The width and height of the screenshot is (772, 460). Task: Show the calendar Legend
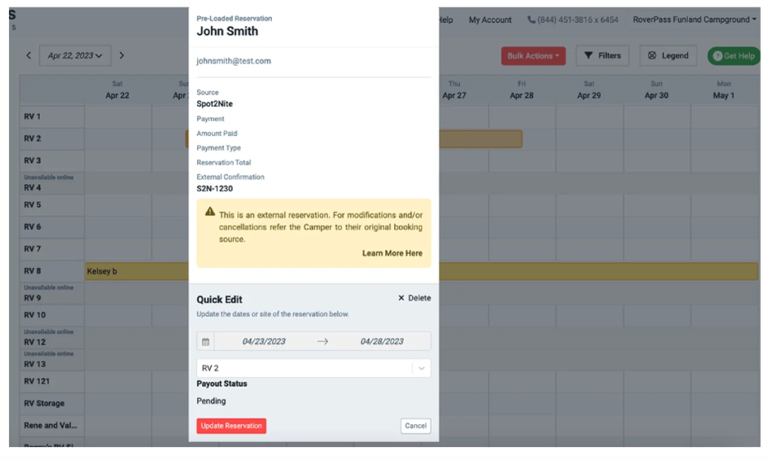(668, 55)
